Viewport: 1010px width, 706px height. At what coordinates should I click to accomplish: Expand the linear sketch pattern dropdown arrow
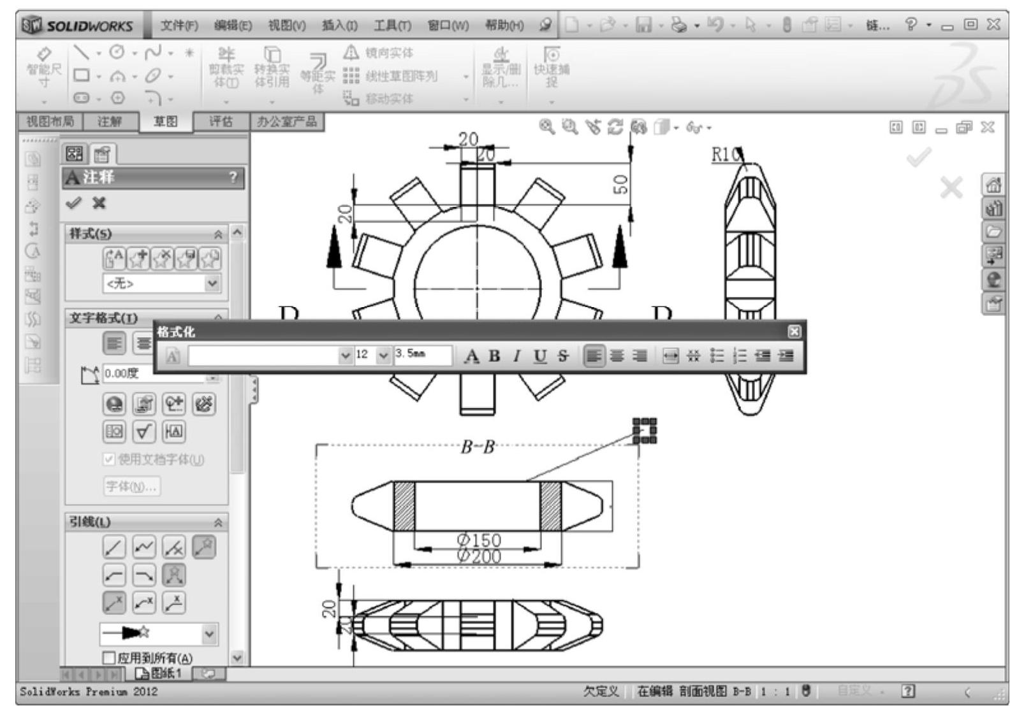[466, 76]
